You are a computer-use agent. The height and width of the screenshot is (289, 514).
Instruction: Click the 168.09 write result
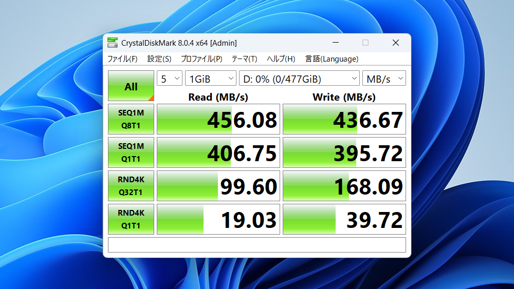coord(344,186)
